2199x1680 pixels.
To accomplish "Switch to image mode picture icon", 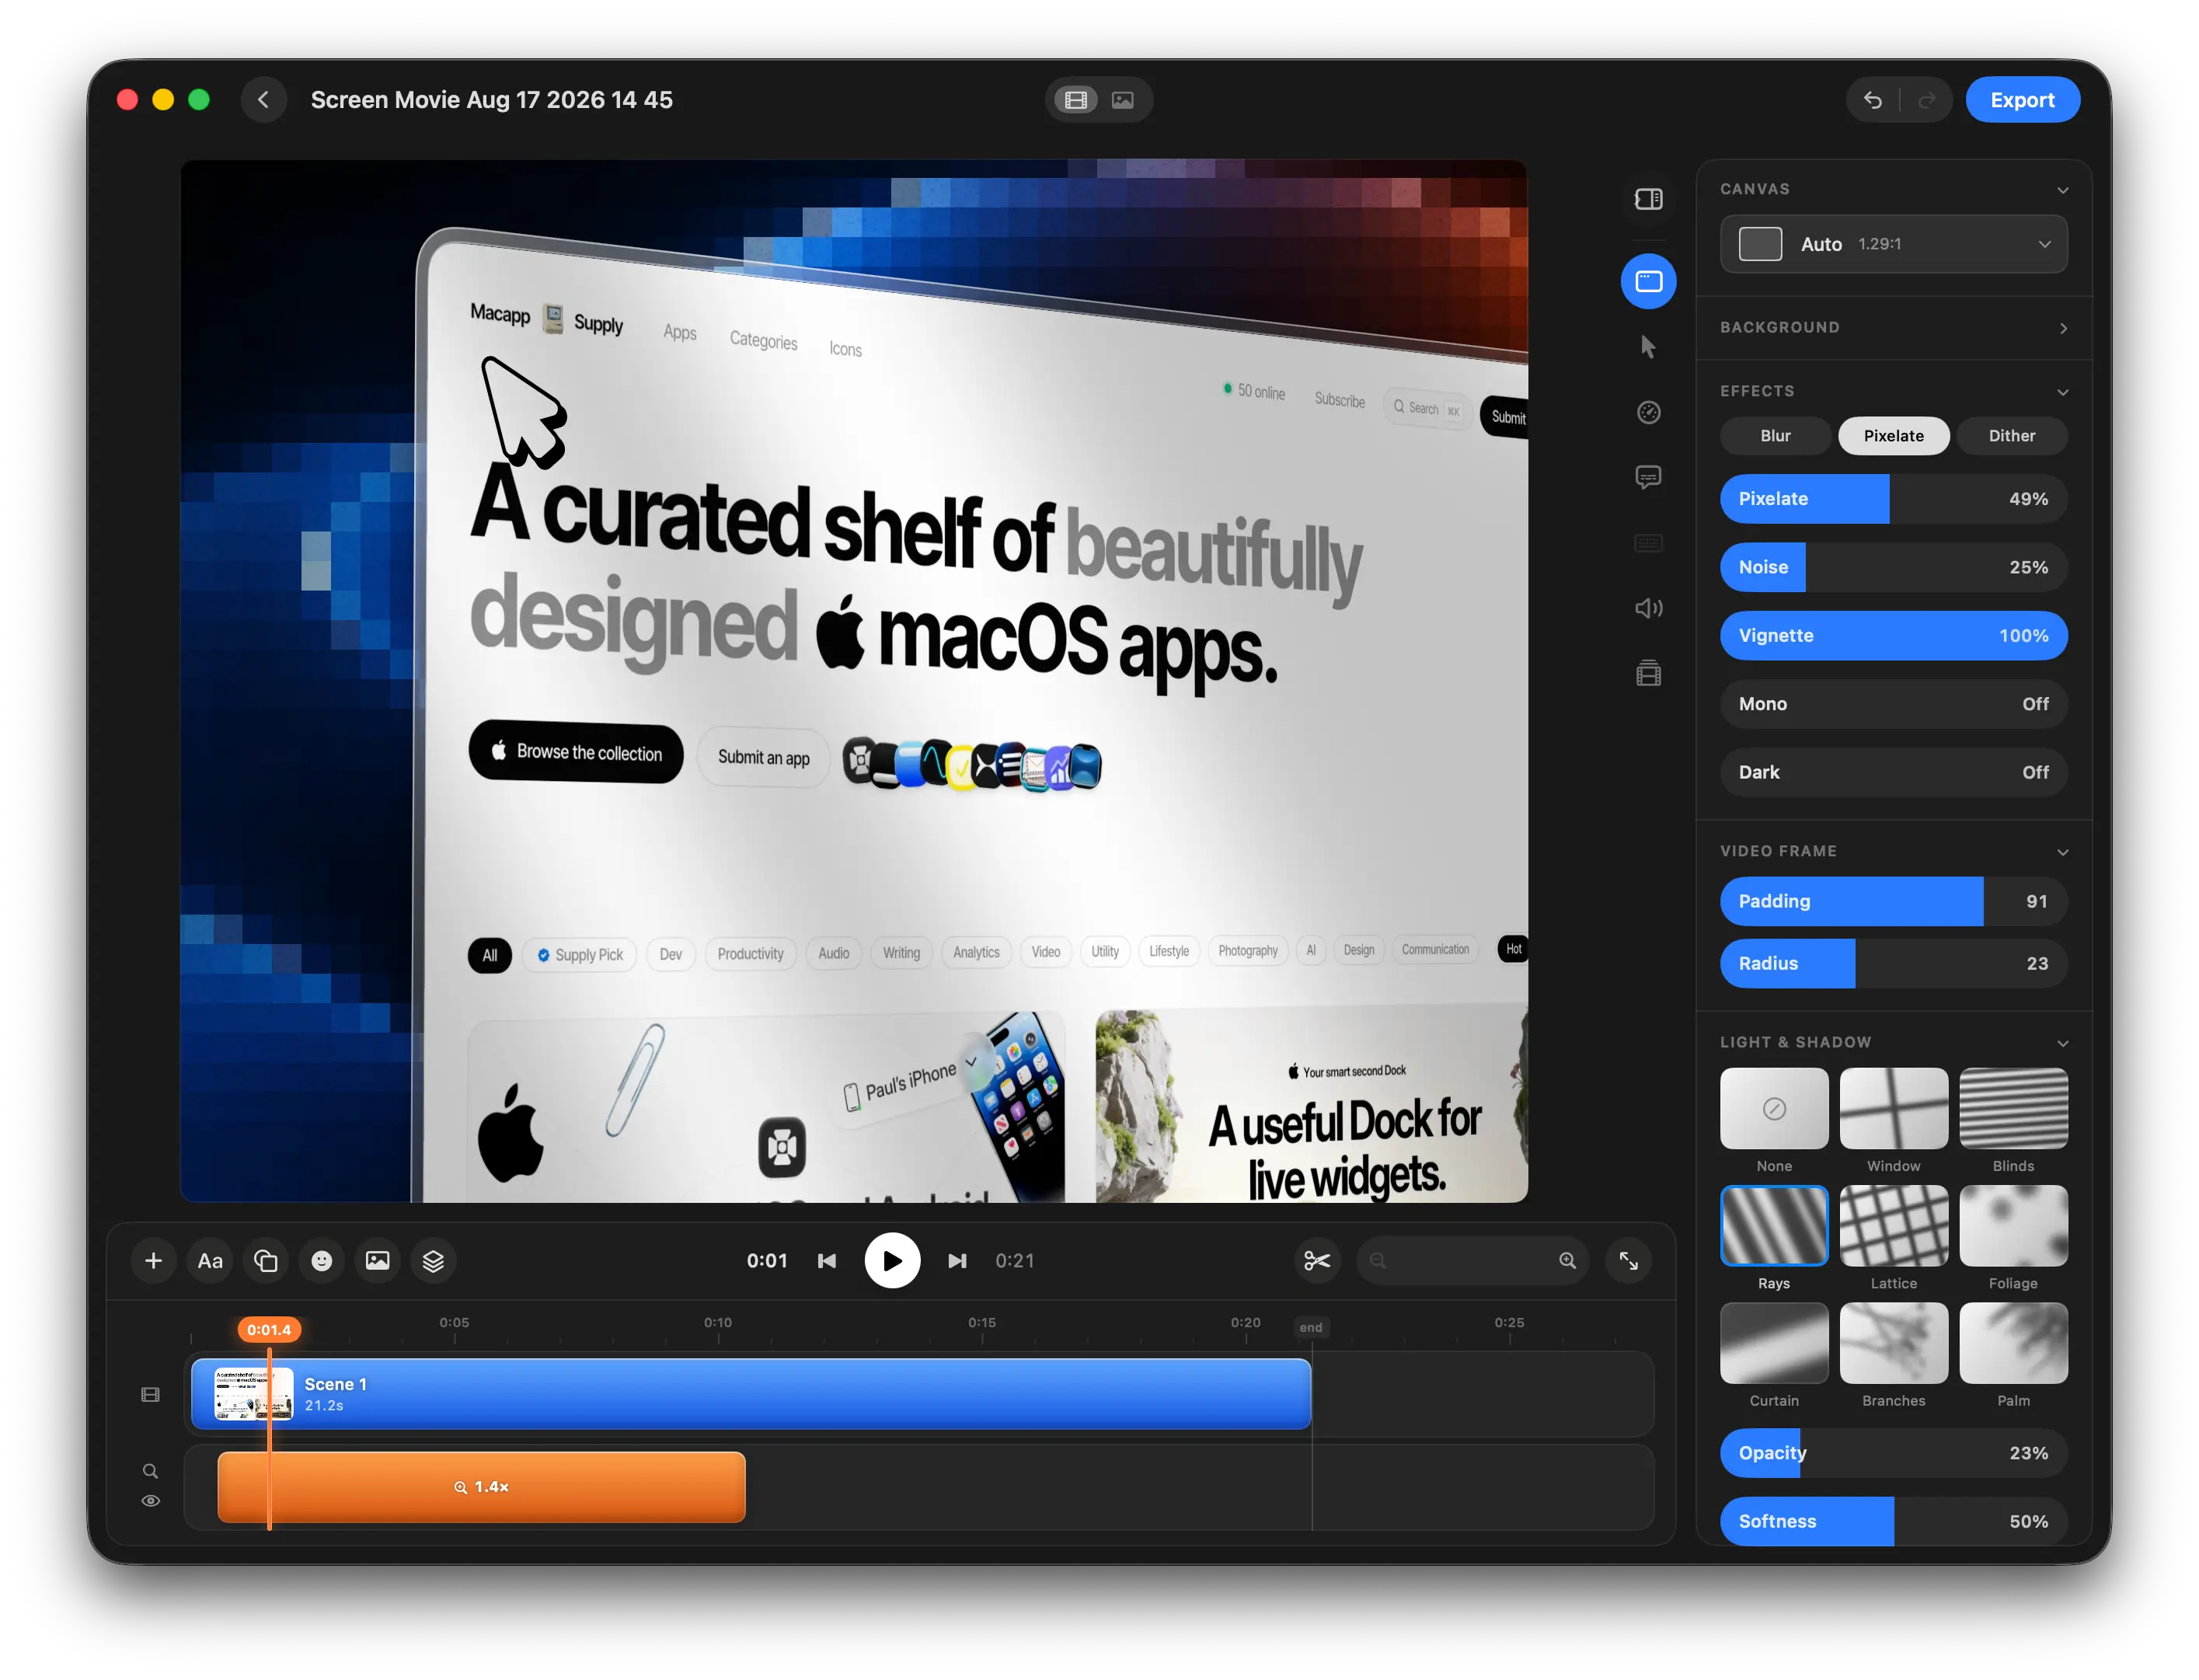I will [1123, 100].
